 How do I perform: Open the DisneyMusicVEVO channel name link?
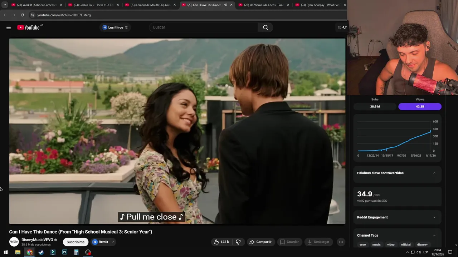click(x=37, y=240)
